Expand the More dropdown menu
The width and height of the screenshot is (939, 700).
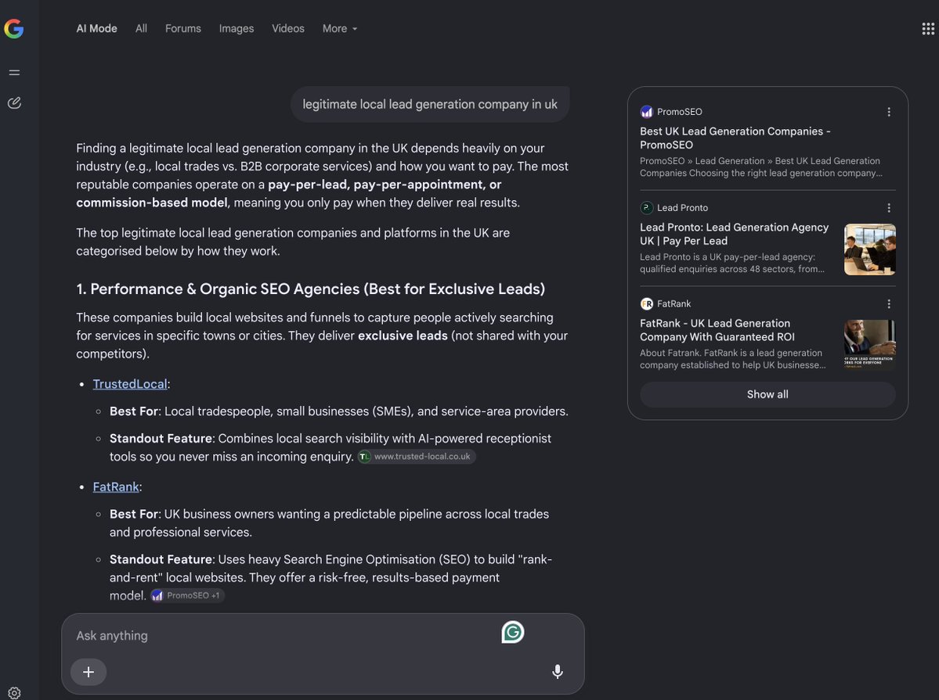point(340,29)
